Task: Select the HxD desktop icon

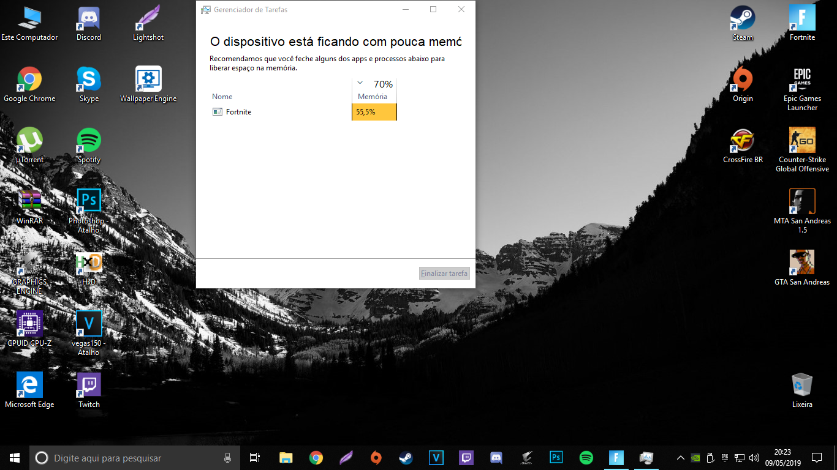Action: click(x=89, y=268)
